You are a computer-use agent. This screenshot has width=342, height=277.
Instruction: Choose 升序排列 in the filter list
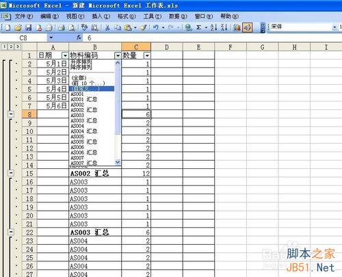pos(81,62)
